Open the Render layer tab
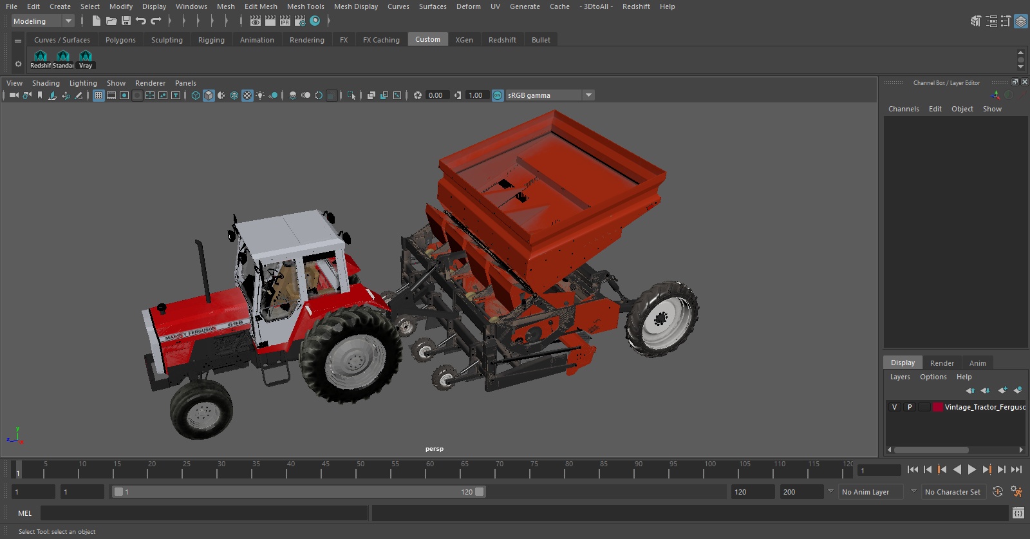This screenshot has width=1030, height=539. [942, 363]
